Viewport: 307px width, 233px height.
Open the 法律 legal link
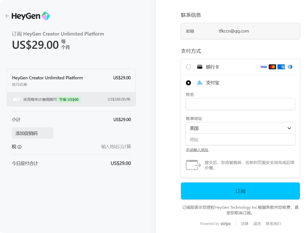click(x=244, y=224)
